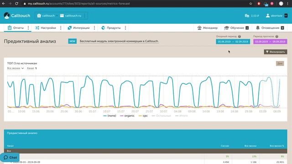
Task: Click the lock icon in address bar
Action: coord(25,4)
